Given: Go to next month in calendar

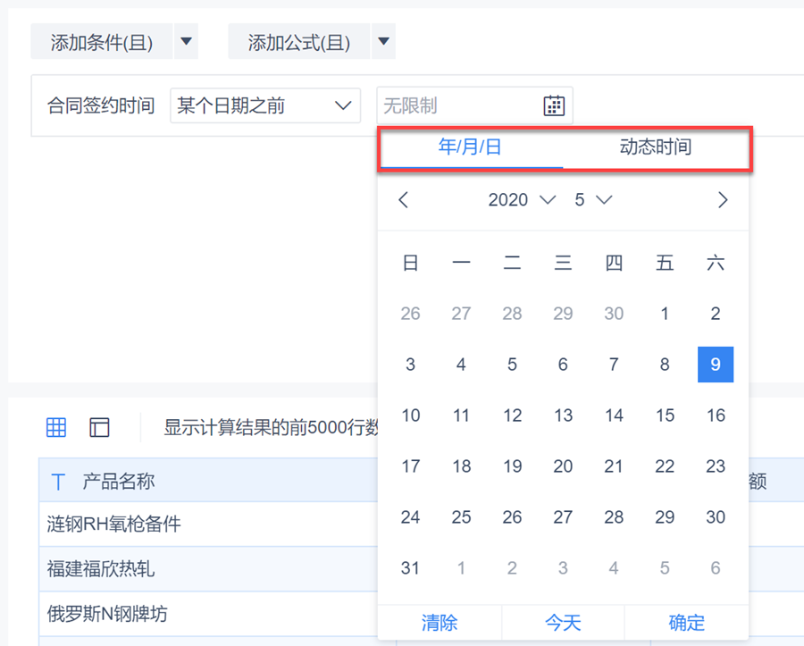Looking at the screenshot, I should point(723,200).
